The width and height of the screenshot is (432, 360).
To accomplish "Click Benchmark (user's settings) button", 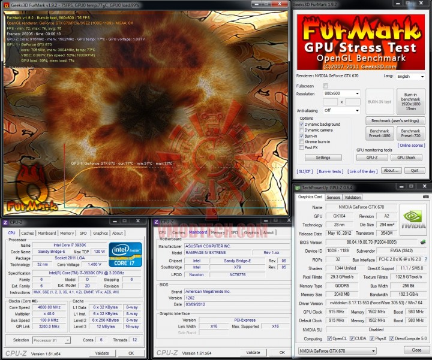I will point(395,121).
